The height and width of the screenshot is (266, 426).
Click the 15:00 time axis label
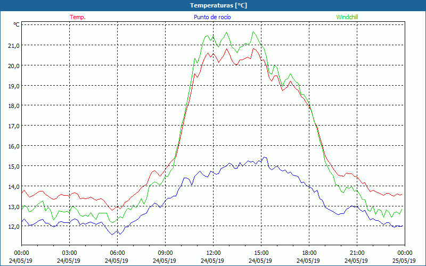[261, 253]
